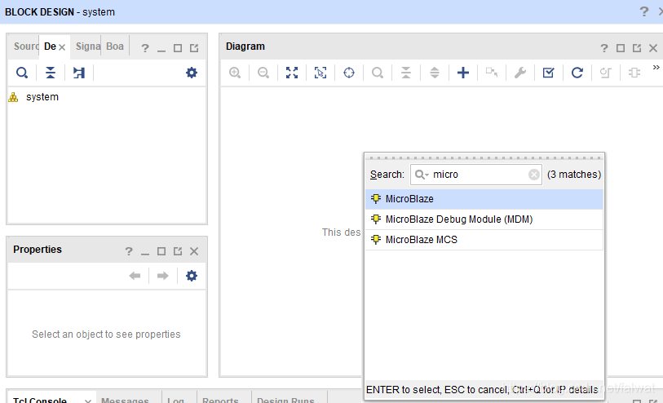Close the Properties panel
The height and width of the screenshot is (403, 663).
[x=194, y=251]
